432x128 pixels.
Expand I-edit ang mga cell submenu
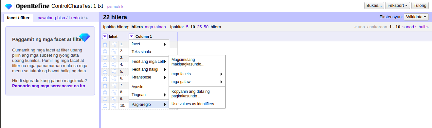click(149, 62)
